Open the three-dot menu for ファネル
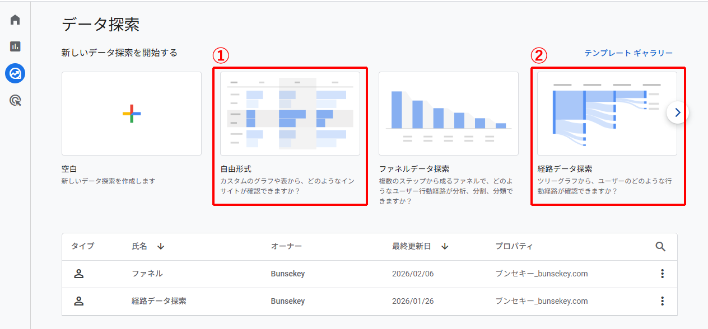 [x=662, y=274]
